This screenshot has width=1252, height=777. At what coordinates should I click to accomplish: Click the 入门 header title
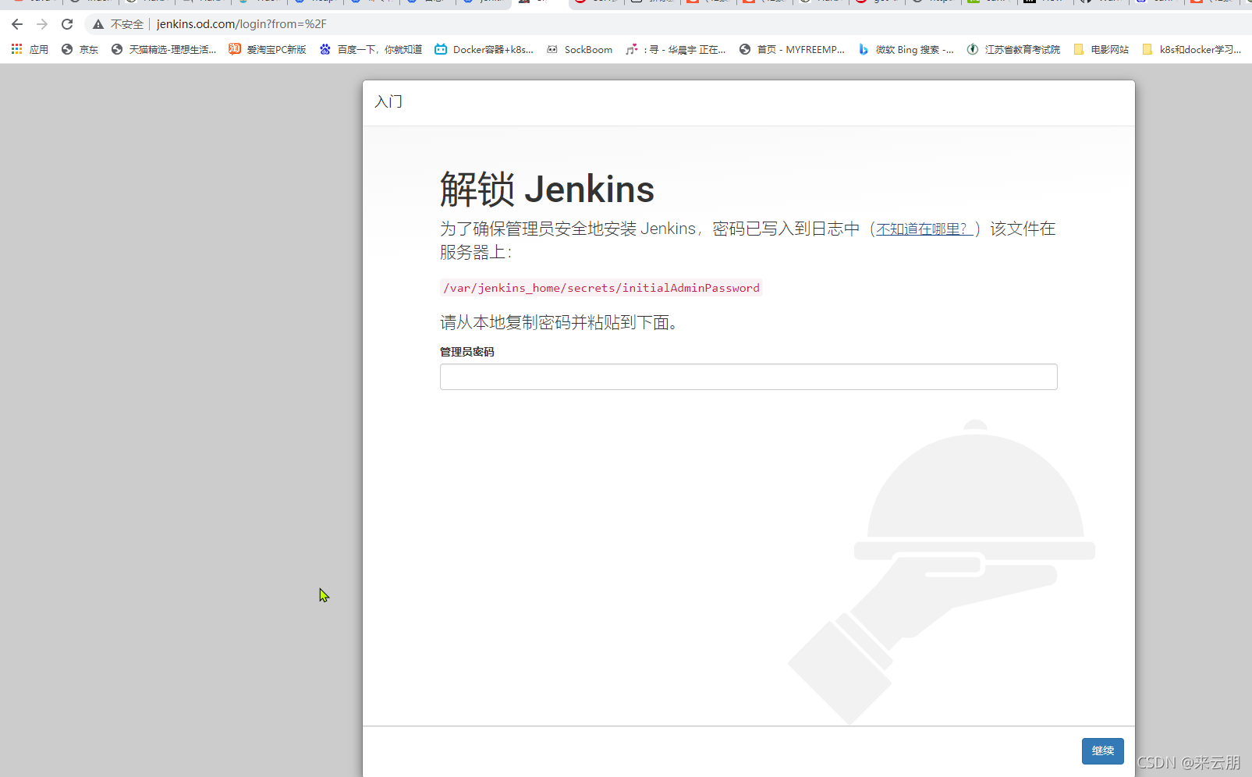(388, 101)
